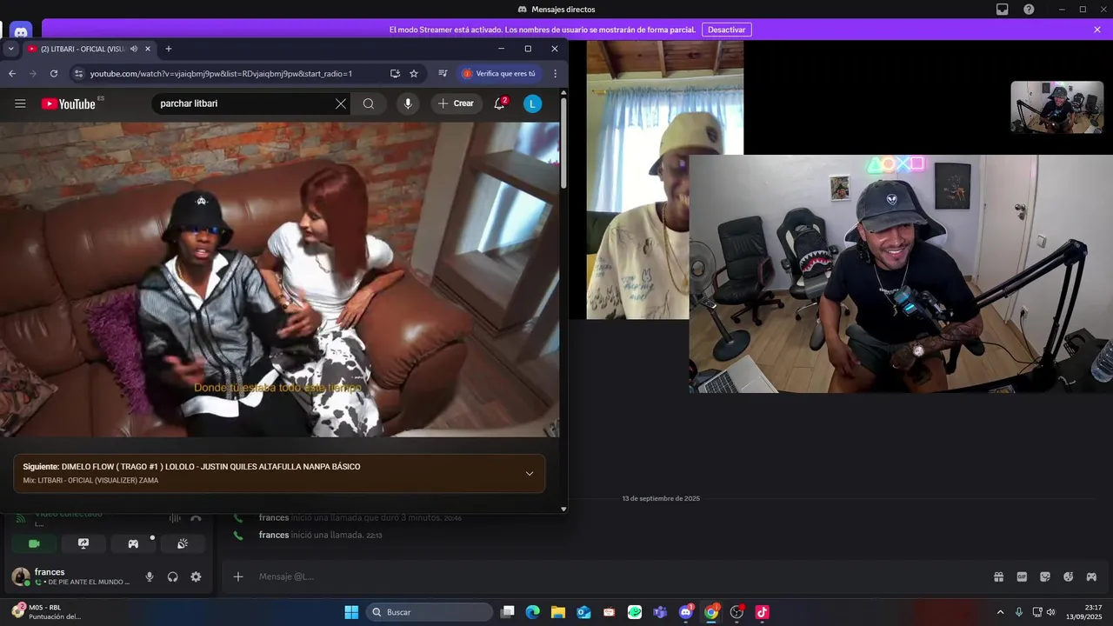
Task: Click the small self-view webcam thumbnail
Action: click(1056, 107)
